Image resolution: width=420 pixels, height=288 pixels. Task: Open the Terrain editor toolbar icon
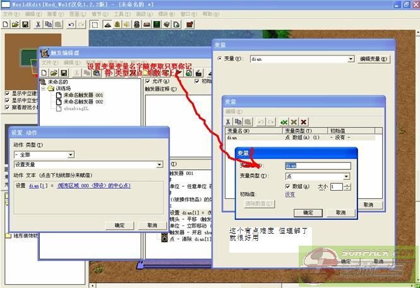[x=107, y=25]
